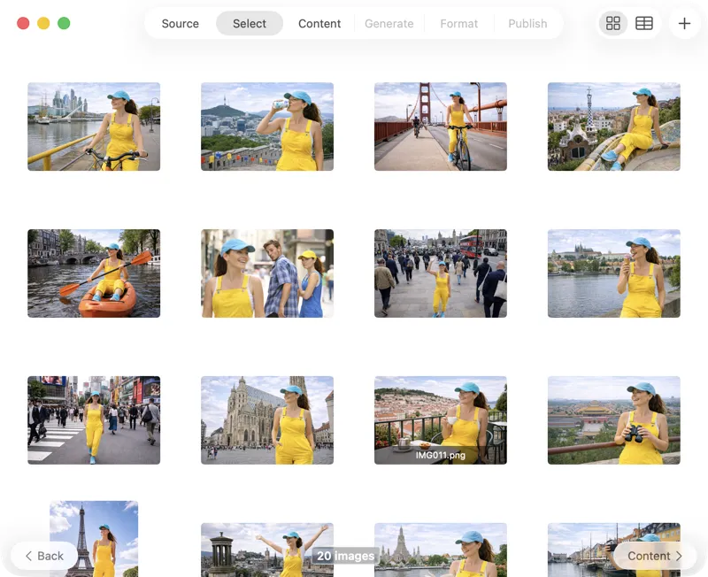Close the window with red button
Screen dimensions: 708x577
23,23
